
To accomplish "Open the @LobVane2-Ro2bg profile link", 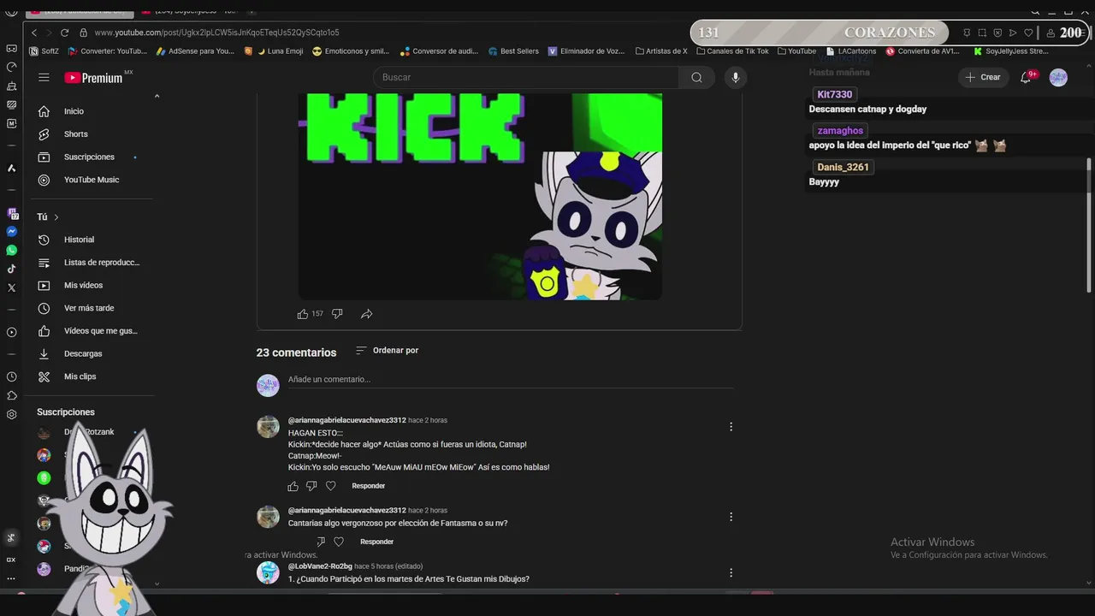I will point(320,566).
